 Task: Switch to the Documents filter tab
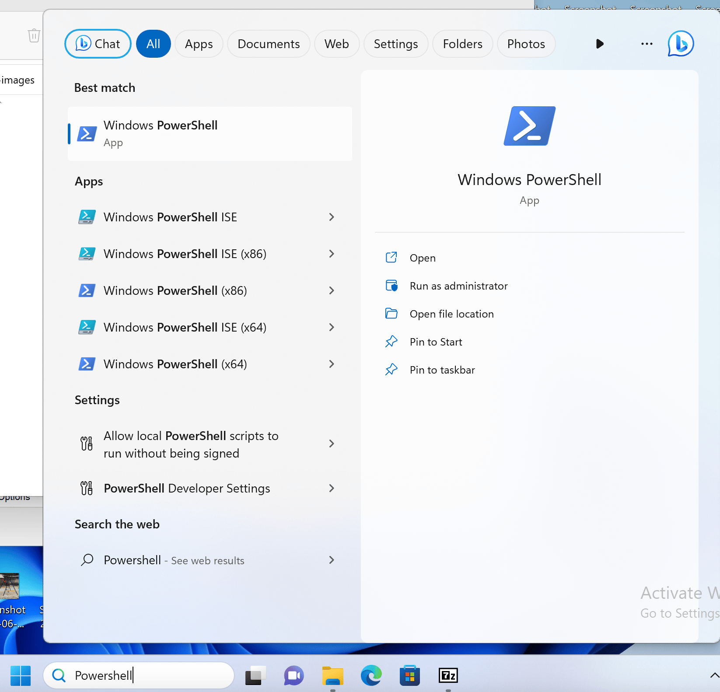click(269, 44)
